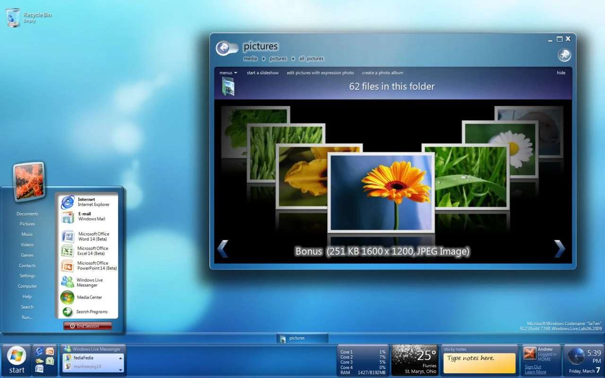The width and height of the screenshot is (605, 378).
Task: Open Search from start menu
Action: click(27, 307)
